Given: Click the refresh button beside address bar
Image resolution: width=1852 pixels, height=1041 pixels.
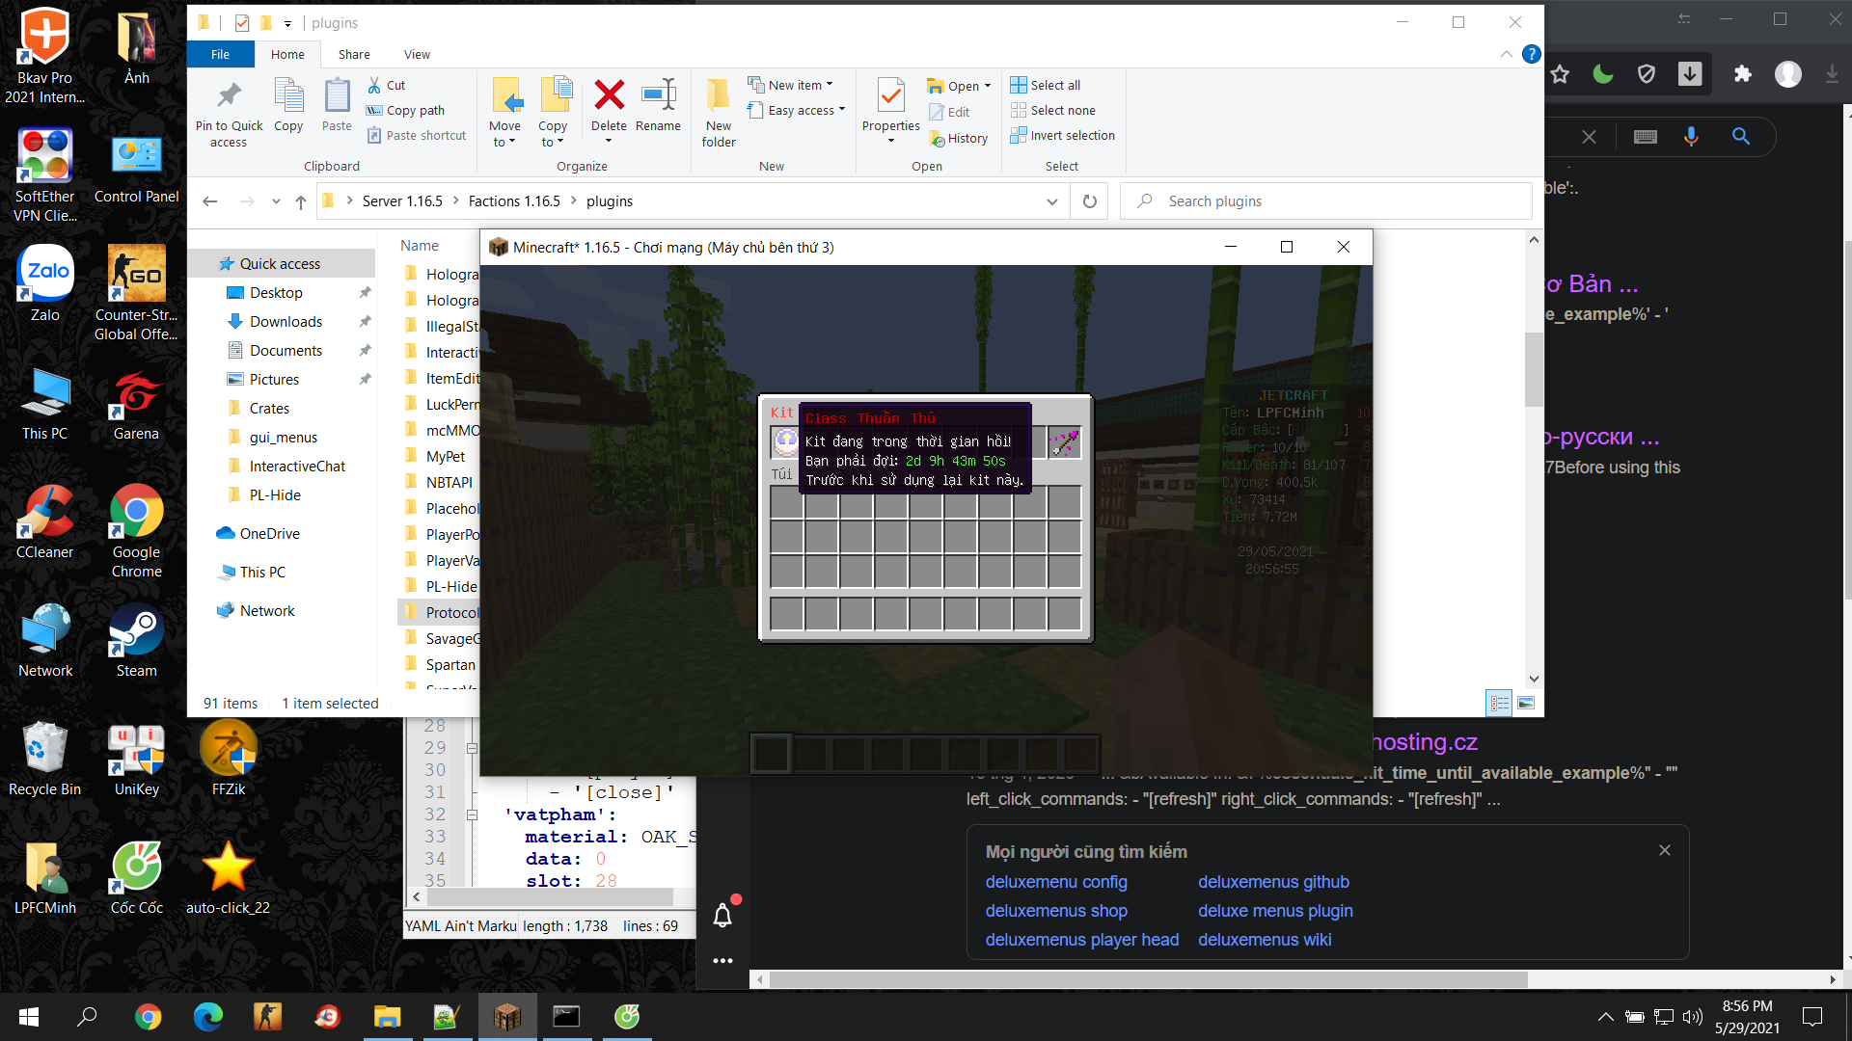Looking at the screenshot, I should [x=1089, y=201].
